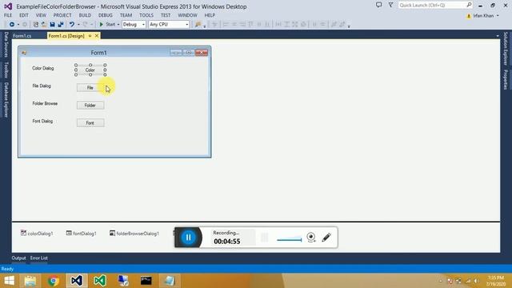This screenshot has width=512, height=288.
Task: Save the current file with the Save icon
Action: point(52,25)
